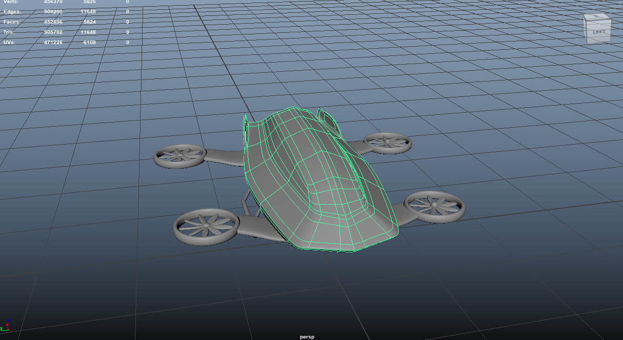Click the UVs count value 471226

(53, 43)
